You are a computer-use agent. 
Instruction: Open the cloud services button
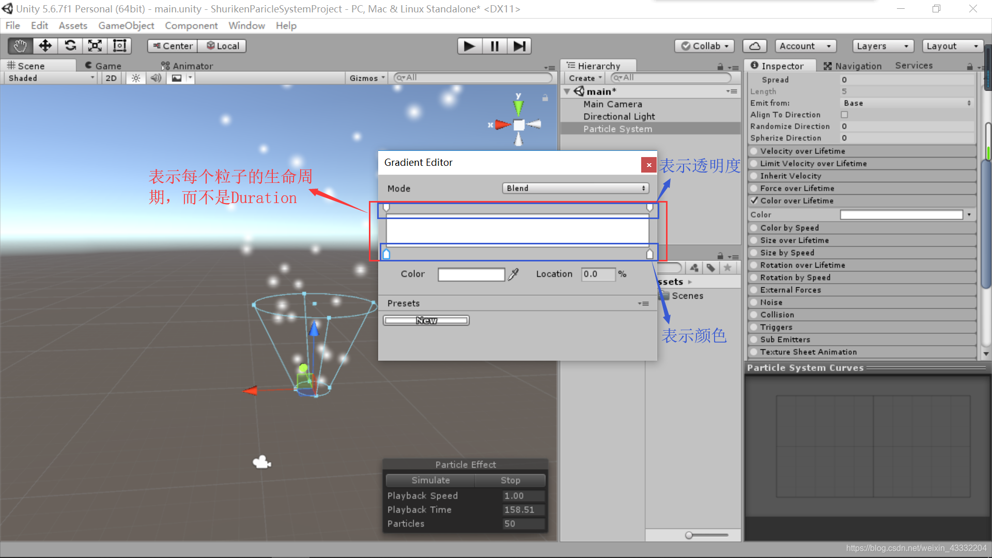tap(754, 46)
